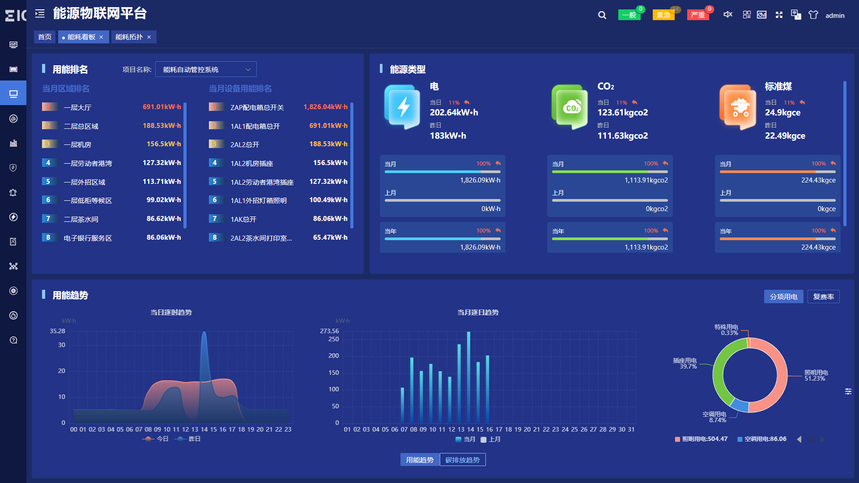Open the shield security sidebar icon
The image size is (859, 483).
click(x=13, y=168)
